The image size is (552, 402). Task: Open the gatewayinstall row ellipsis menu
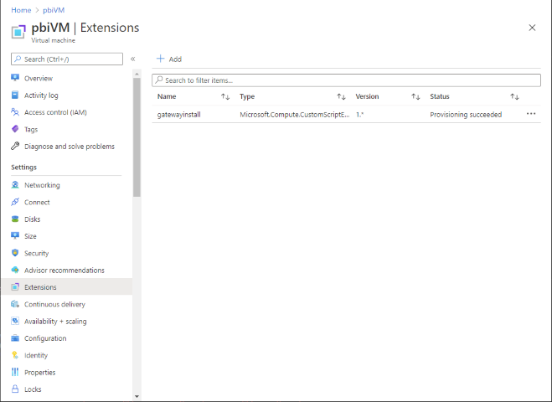531,114
